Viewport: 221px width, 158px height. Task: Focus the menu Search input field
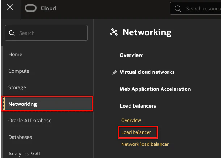click(46, 33)
